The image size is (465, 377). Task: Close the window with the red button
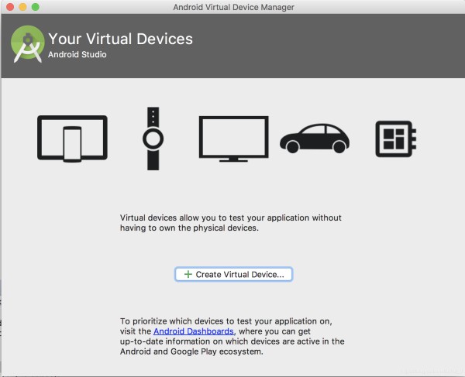click(10, 7)
